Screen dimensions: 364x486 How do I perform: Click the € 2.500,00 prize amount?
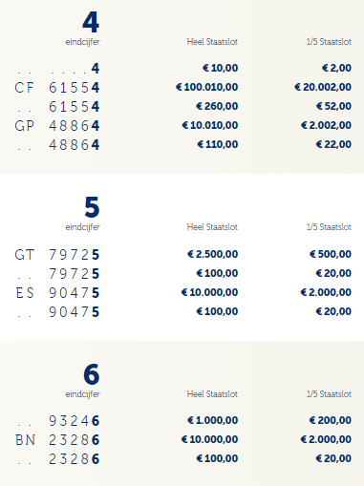(212, 254)
